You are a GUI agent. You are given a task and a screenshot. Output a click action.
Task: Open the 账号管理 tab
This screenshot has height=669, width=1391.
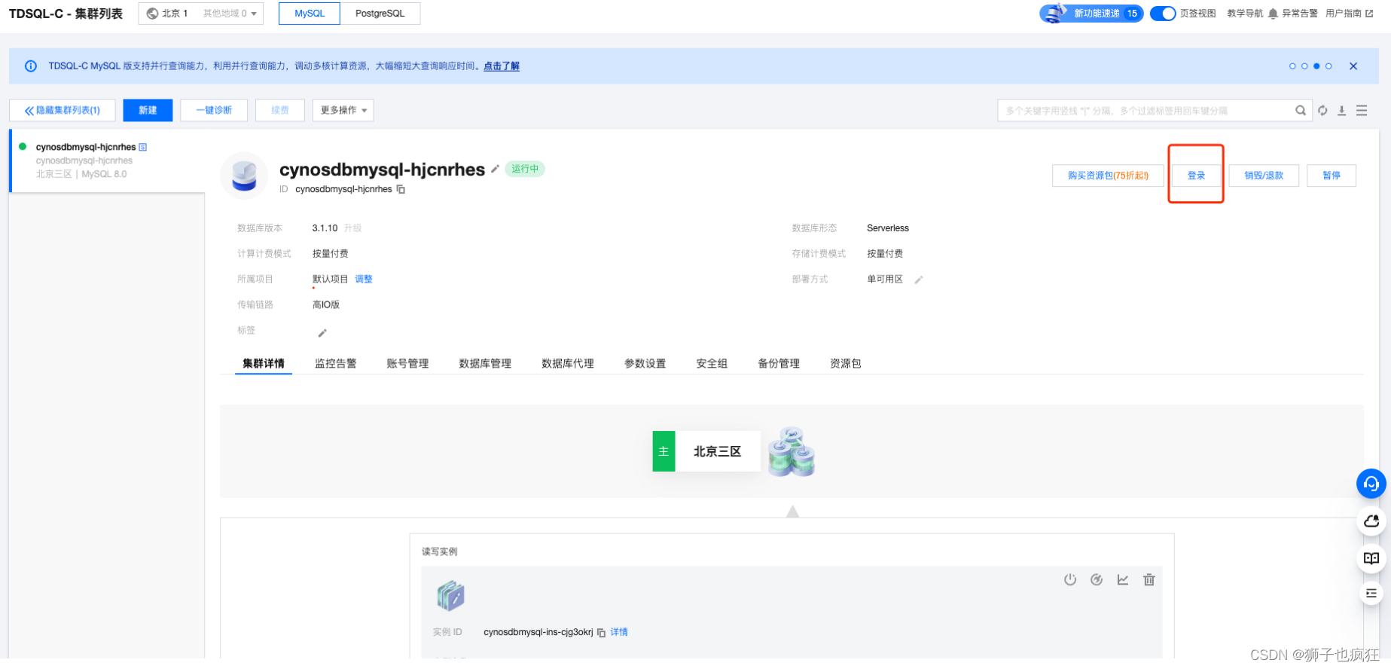[407, 363]
